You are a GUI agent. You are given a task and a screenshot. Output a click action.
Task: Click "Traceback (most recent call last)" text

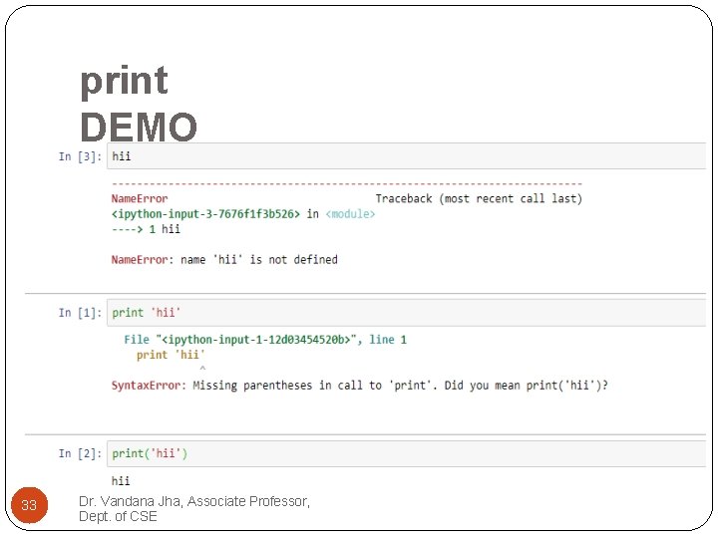coord(479,199)
